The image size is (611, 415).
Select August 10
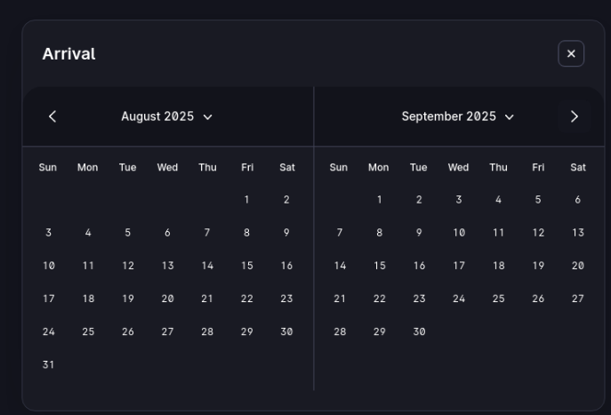(x=48, y=266)
